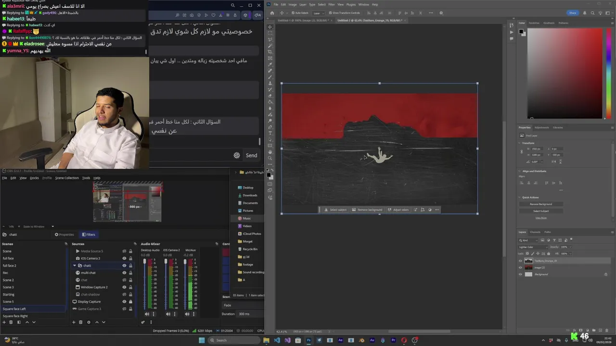Select the Rectangular Marquee tool
This screenshot has height=346, width=616.
click(270, 33)
